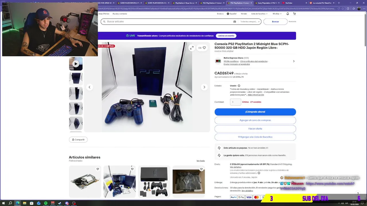Open the new browser tab plus button
The image size is (367, 206).
point(339,3)
